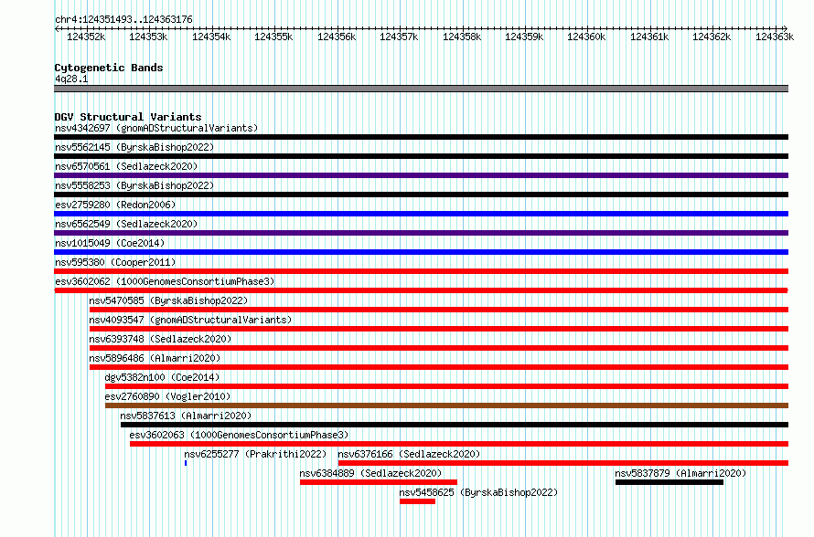Click the 124357k ruler tick label
The image size is (814, 537).
point(399,37)
